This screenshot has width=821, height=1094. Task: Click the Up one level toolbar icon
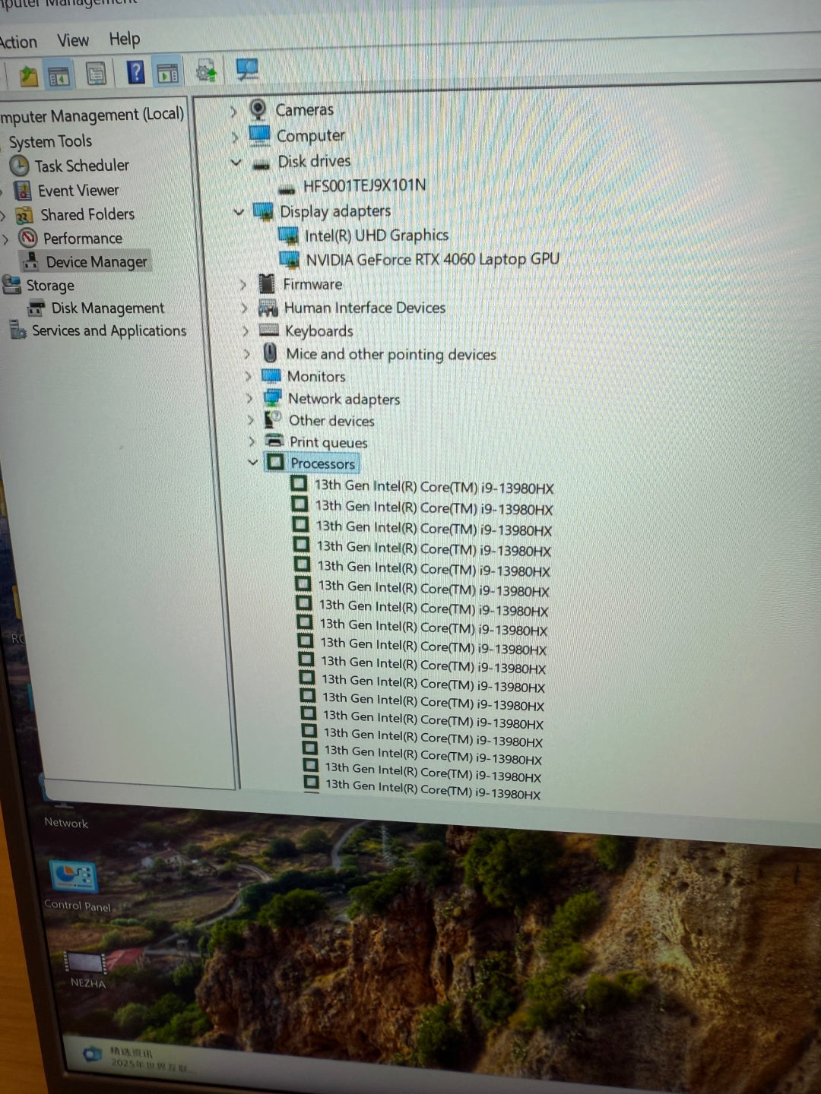28,75
